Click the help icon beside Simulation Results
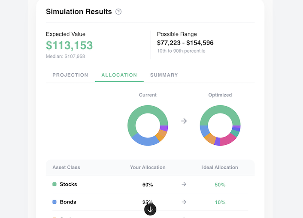The image size is (303, 218). [118, 12]
